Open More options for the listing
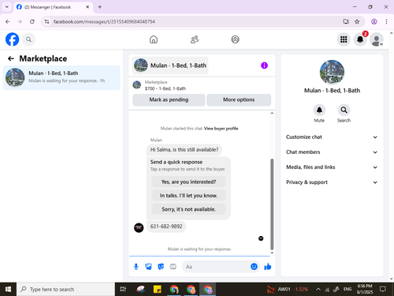 pyautogui.click(x=239, y=99)
